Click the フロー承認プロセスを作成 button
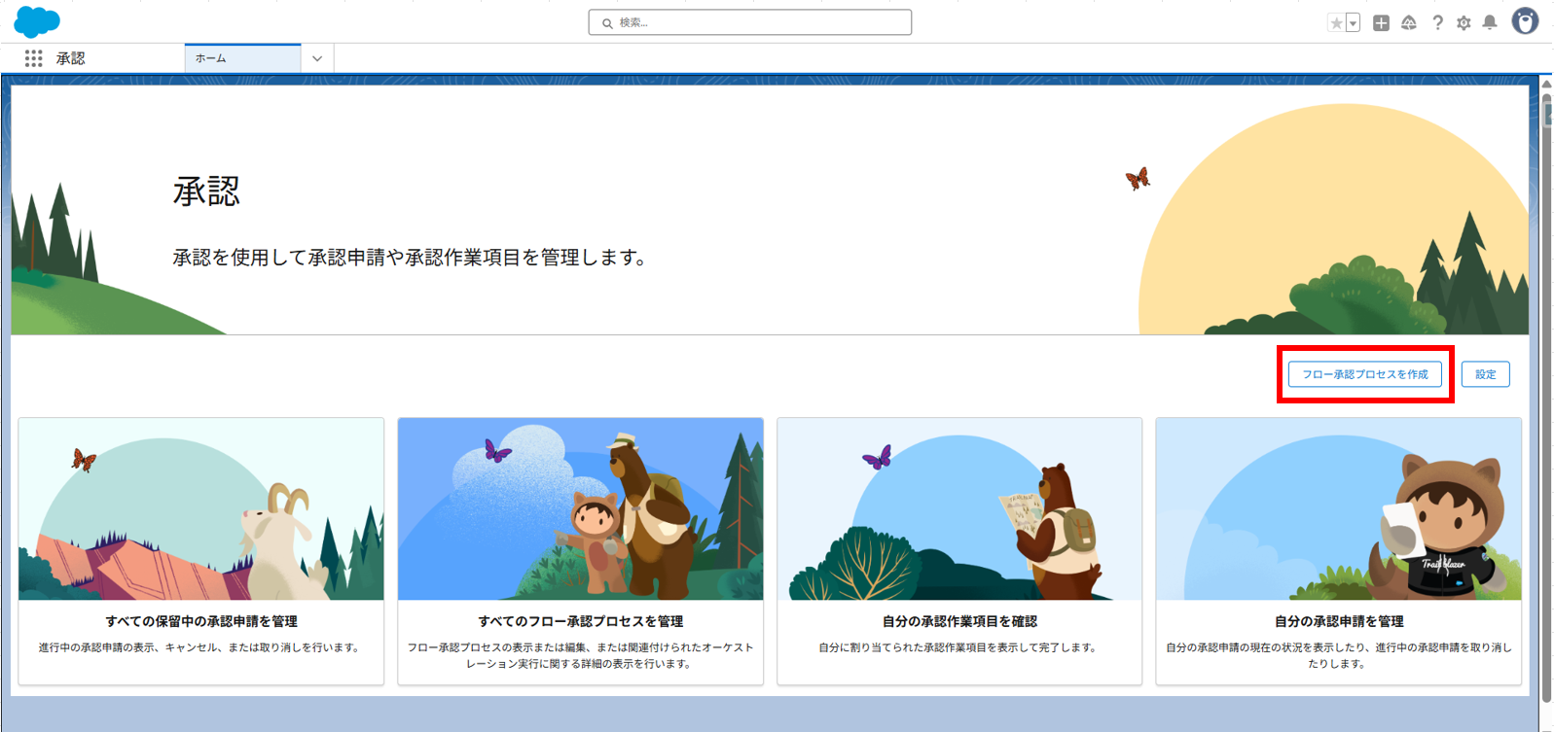Viewport: 1554px width, 732px height. click(1365, 374)
